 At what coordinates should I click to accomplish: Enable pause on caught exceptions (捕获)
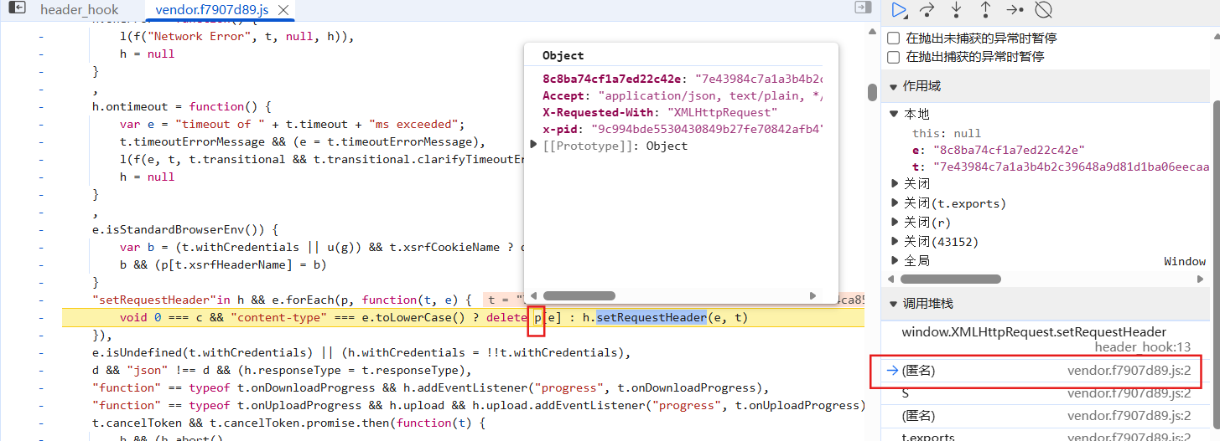pos(894,57)
